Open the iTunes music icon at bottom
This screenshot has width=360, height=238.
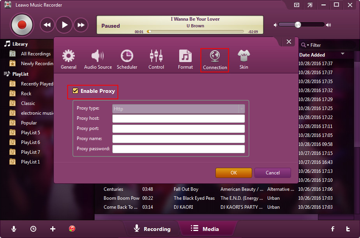click(72, 229)
